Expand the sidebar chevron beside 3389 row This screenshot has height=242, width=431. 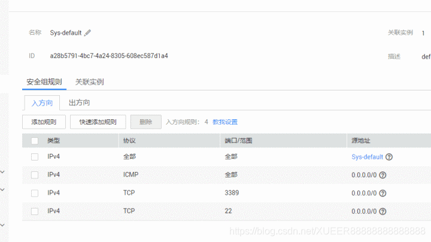[x=2, y=189]
